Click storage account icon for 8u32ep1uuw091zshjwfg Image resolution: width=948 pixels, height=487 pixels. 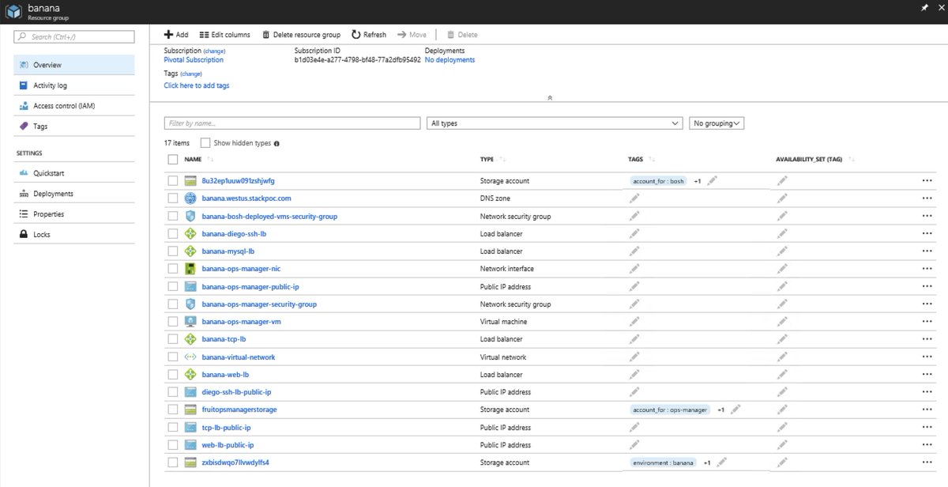(x=190, y=181)
